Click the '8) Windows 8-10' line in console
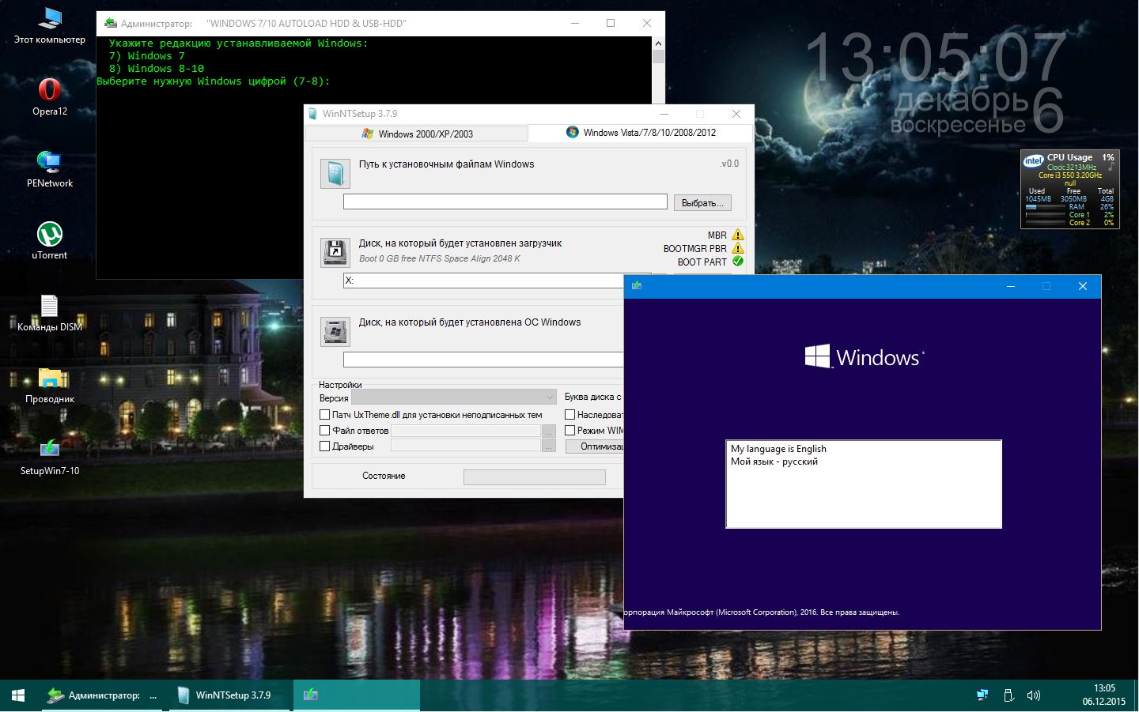Image resolution: width=1139 pixels, height=712 pixels. pos(157,69)
